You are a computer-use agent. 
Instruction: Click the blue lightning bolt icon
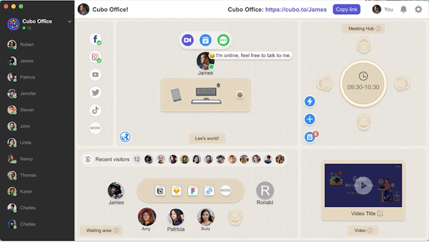(309, 101)
